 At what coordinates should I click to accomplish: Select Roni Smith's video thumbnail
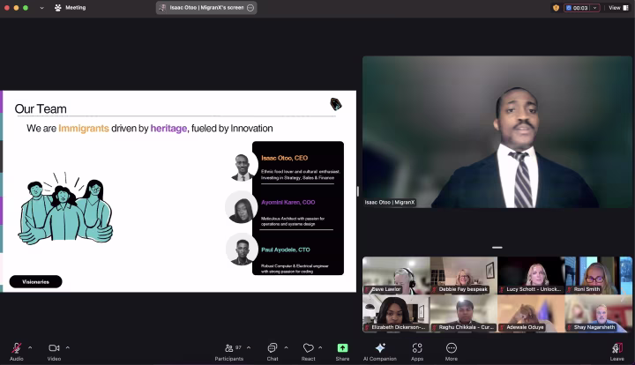point(599,275)
